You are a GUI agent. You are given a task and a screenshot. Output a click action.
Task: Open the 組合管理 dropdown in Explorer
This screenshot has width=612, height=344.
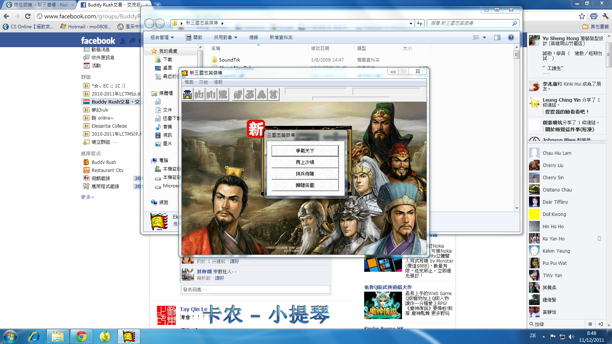coord(162,37)
